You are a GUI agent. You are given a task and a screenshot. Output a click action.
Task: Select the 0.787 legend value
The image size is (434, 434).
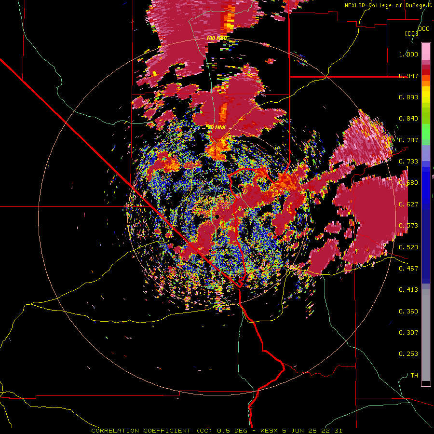click(x=408, y=140)
